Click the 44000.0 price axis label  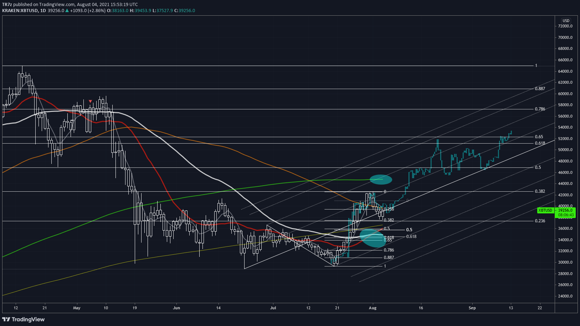click(565, 184)
